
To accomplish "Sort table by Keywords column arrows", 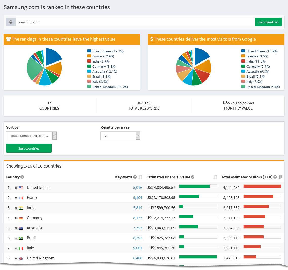I will pyautogui.click(x=140, y=177).
